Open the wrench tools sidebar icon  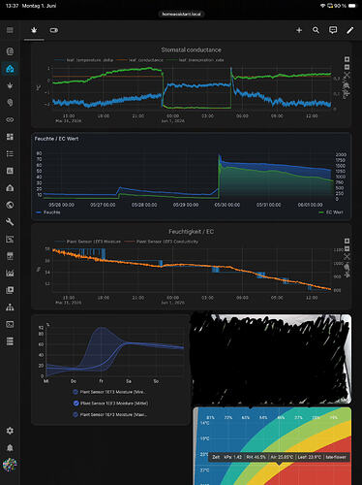[10, 222]
